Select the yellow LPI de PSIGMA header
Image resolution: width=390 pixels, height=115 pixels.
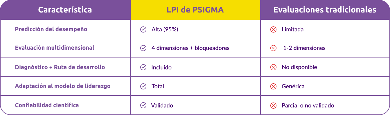coord(195,10)
